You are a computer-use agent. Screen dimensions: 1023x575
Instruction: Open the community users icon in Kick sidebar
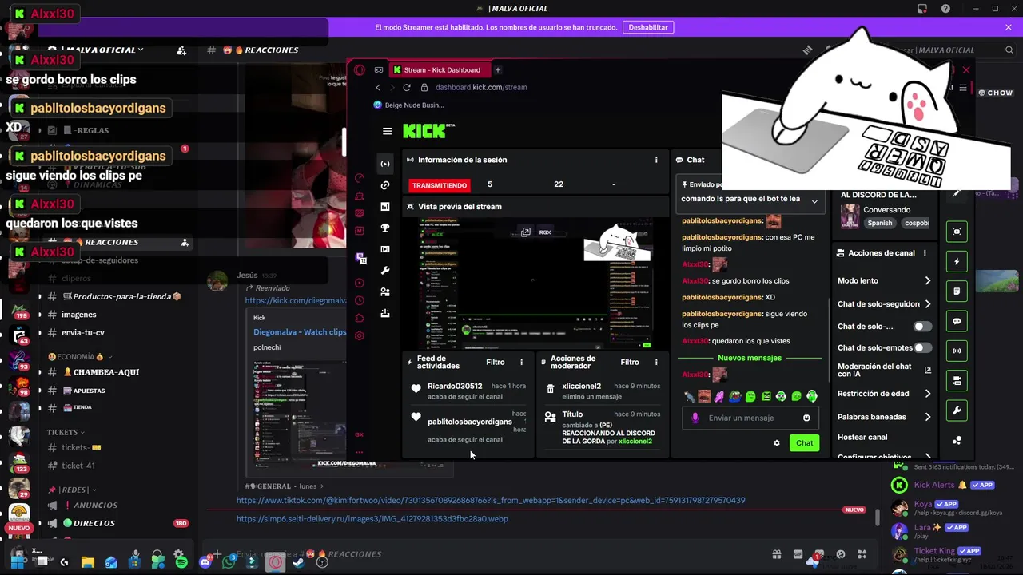(x=385, y=292)
